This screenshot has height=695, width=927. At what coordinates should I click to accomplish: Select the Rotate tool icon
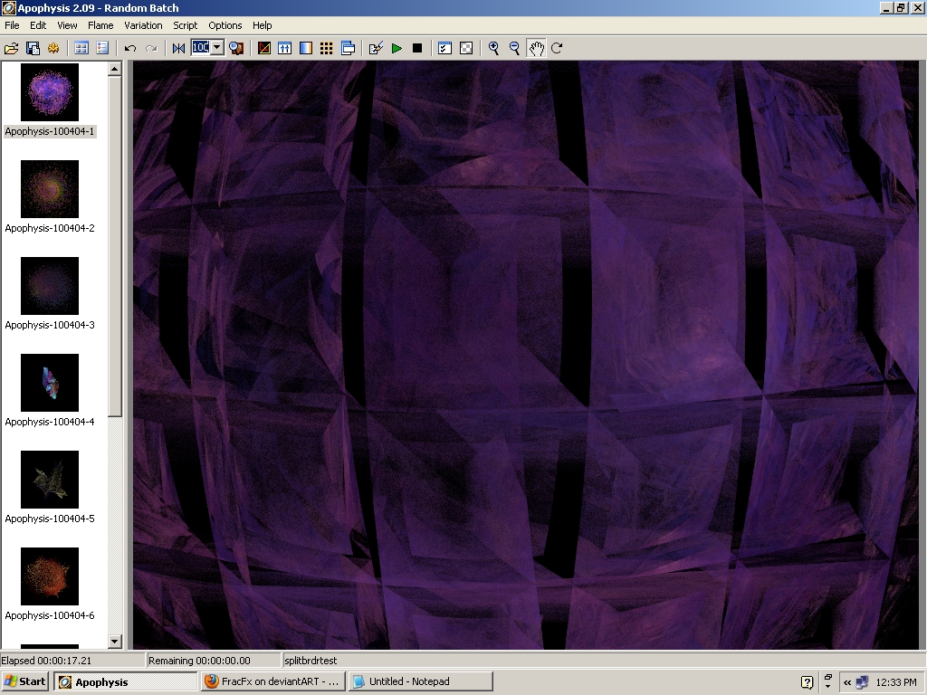point(557,48)
